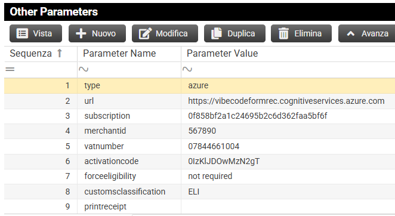Click the value 07844661004
The height and width of the screenshot is (216, 395).
(x=214, y=146)
